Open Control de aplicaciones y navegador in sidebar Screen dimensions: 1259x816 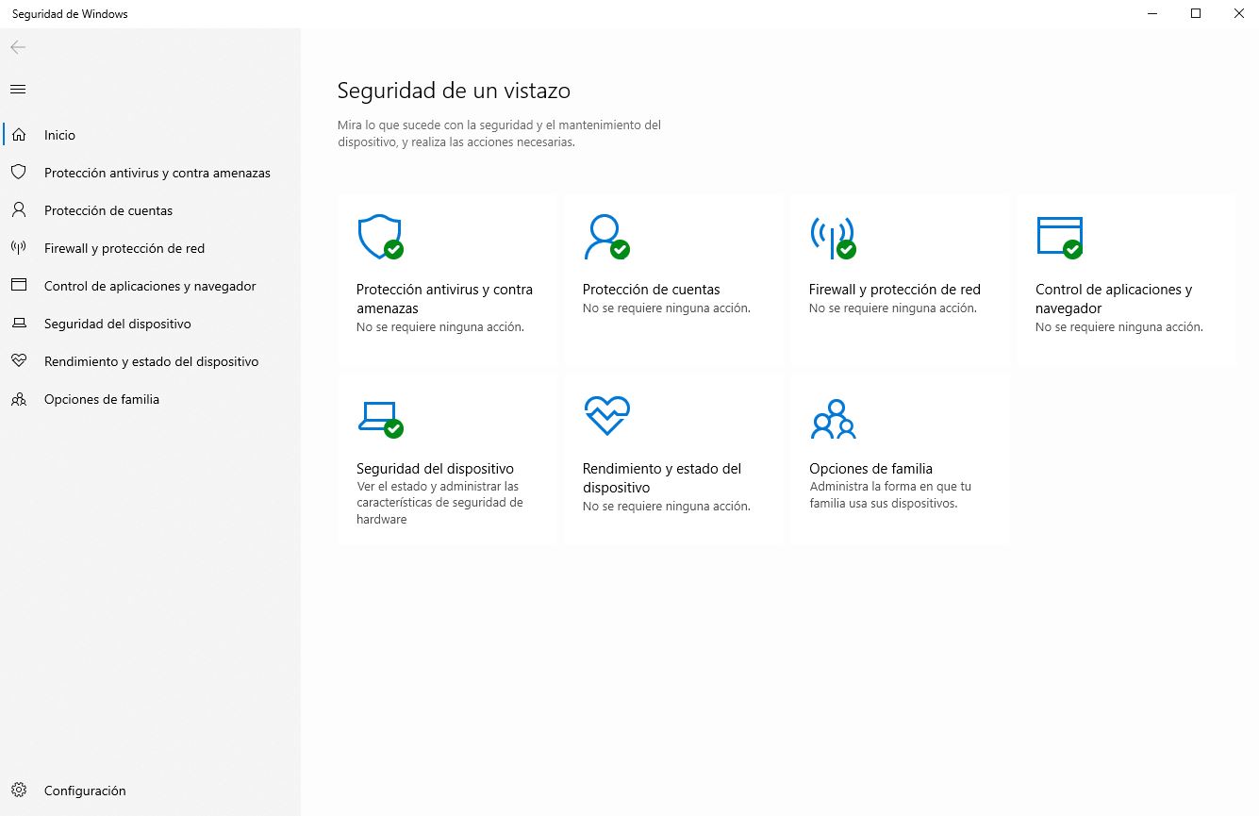[151, 286]
